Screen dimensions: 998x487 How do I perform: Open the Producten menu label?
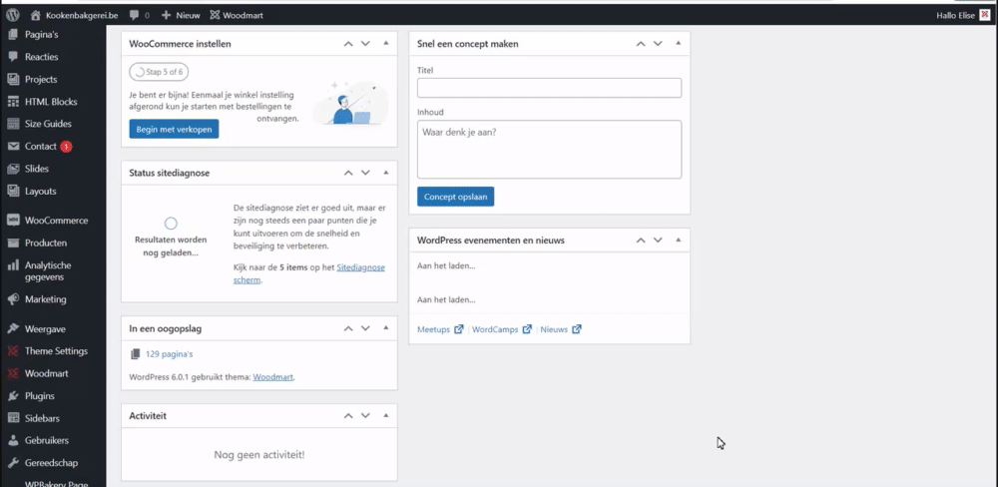pyautogui.click(x=46, y=243)
